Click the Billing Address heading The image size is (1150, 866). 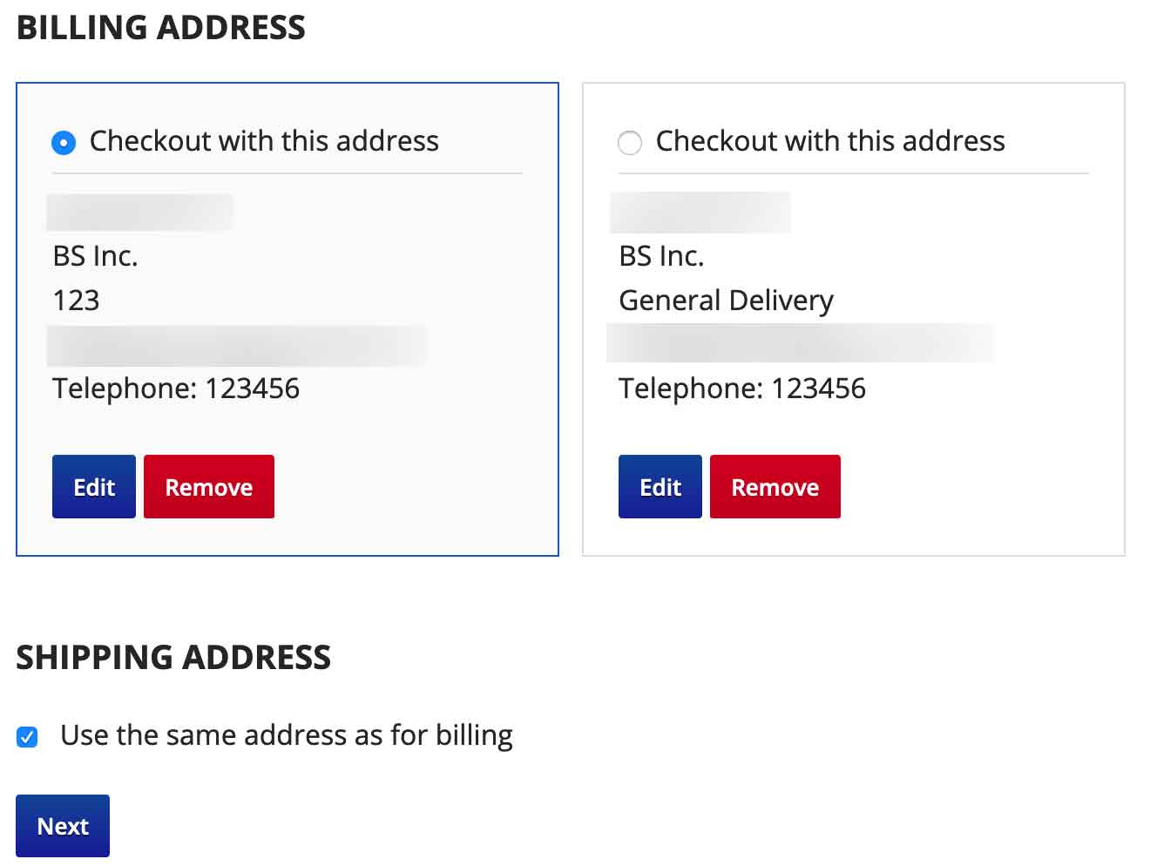point(161,28)
